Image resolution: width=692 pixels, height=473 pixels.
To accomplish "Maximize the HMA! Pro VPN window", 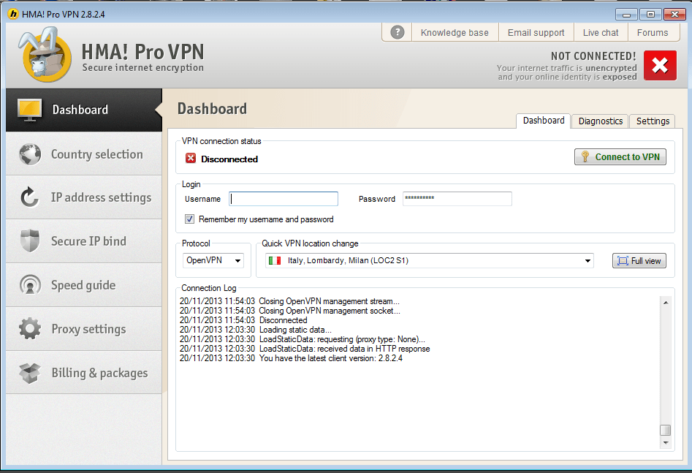I will pyautogui.click(x=650, y=15).
